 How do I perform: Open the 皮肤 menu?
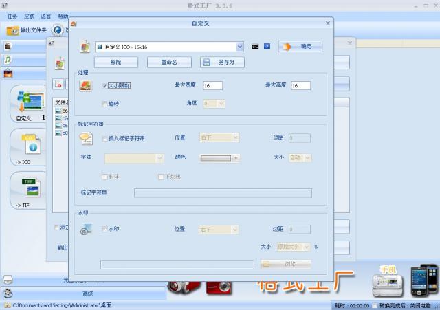(29, 16)
